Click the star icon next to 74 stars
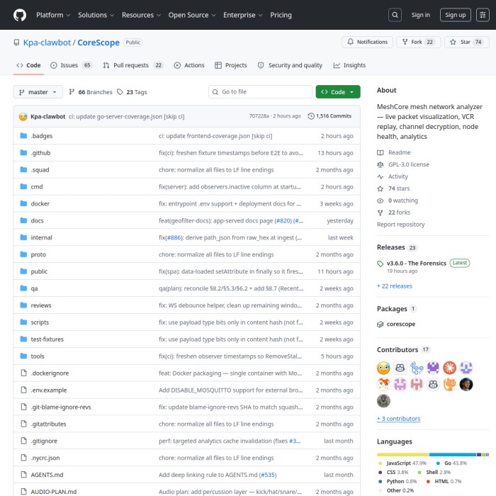 [x=381, y=188]
